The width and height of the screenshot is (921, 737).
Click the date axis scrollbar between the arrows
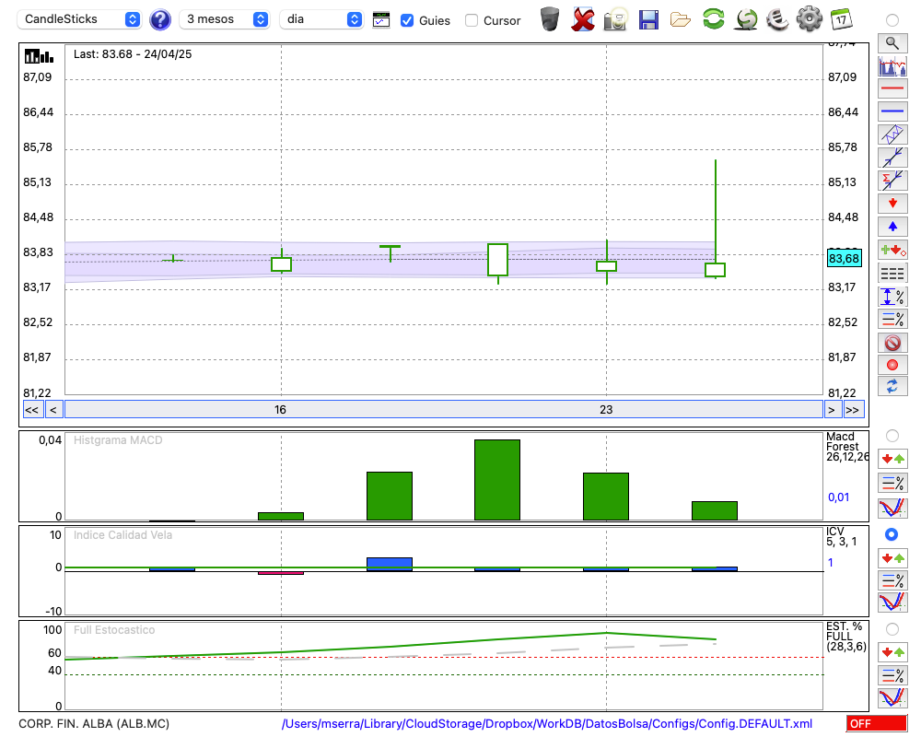pos(444,410)
